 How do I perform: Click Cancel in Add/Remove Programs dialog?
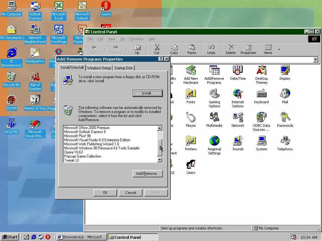click(x=130, y=193)
